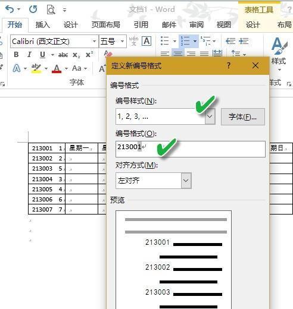This screenshot has width=293, height=309.
Task: Click the text effects A icon
Action: tap(17, 68)
